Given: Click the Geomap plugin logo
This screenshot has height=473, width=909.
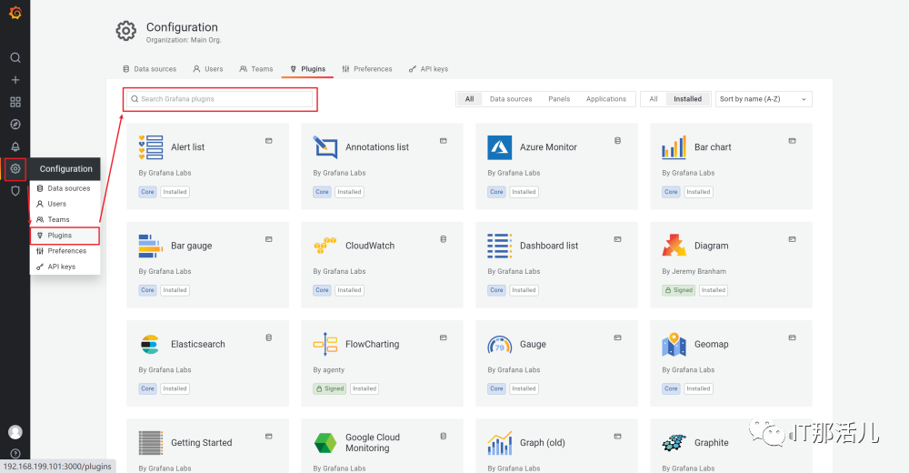Looking at the screenshot, I should [x=674, y=345].
